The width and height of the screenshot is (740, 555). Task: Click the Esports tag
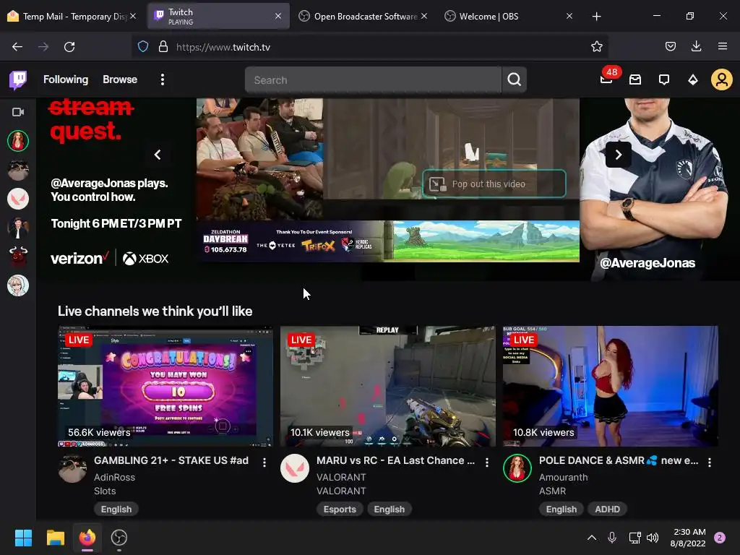(340, 509)
